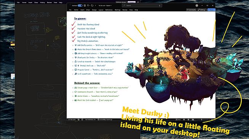Click the bullet circle beside Add day & night phases
This screenshot has height=139, width=249.
(x=73, y=54)
